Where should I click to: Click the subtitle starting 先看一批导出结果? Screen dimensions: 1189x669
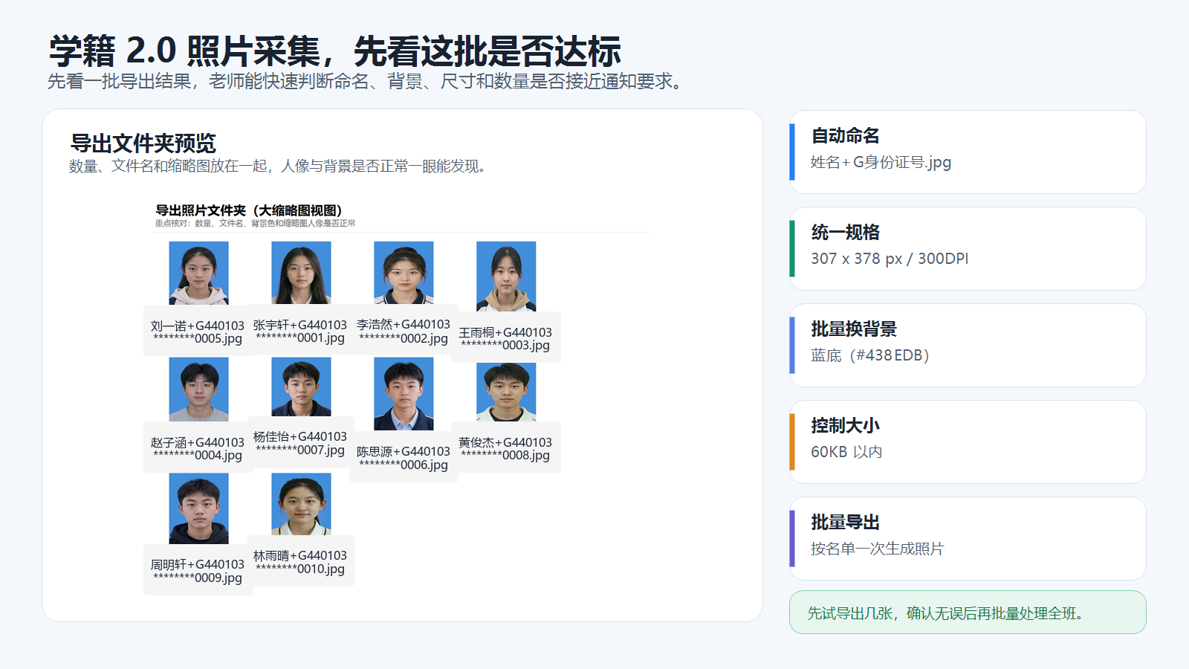(365, 81)
